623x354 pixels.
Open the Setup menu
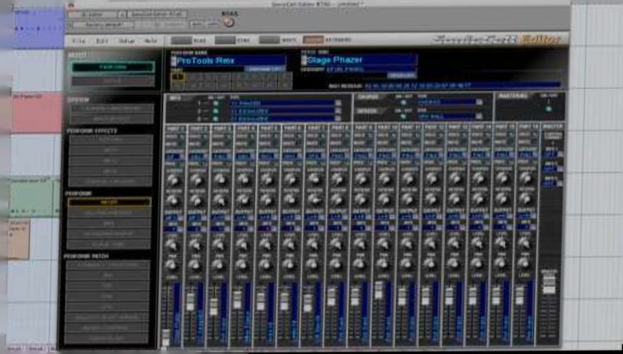pos(126,41)
